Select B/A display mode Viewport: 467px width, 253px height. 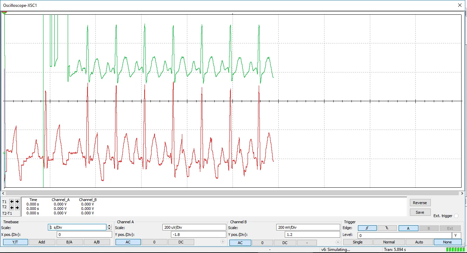point(69,242)
